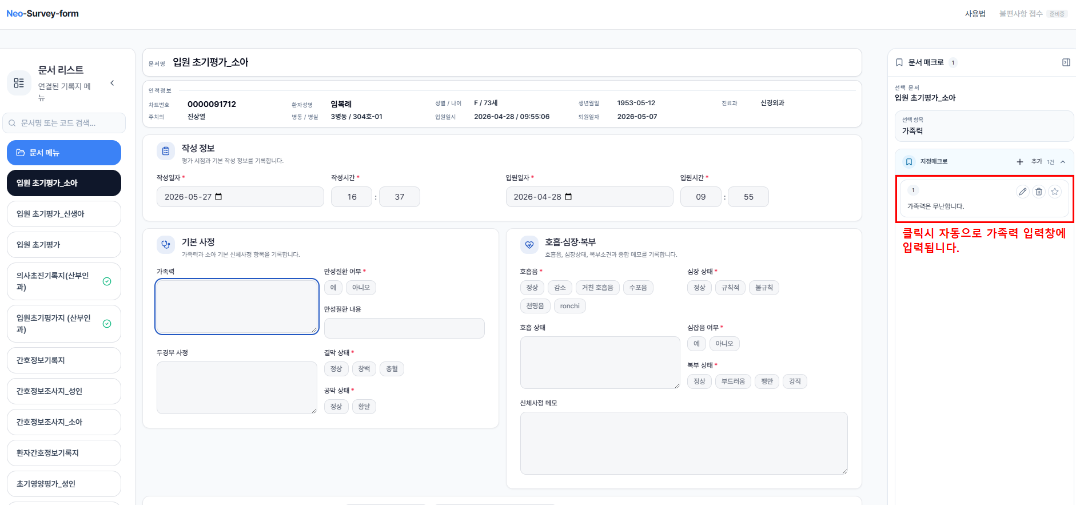Screen dimensions: 1076x505
Task: Click the 문서 매크로 bookmark icon
Action: tap(899, 62)
